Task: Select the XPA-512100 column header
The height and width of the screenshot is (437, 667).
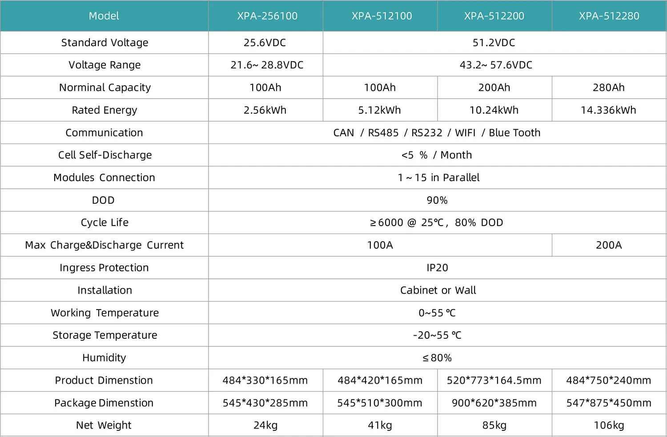Action: pyautogui.click(x=382, y=16)
